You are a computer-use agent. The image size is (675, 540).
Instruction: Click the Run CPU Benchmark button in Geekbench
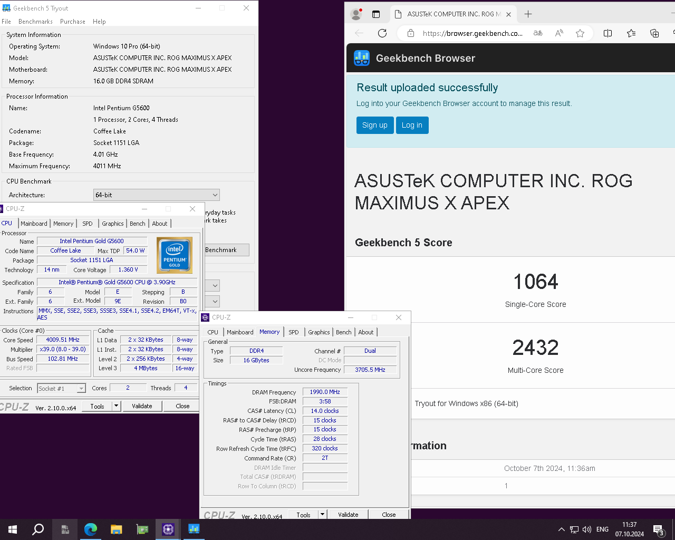pos(227,250)
